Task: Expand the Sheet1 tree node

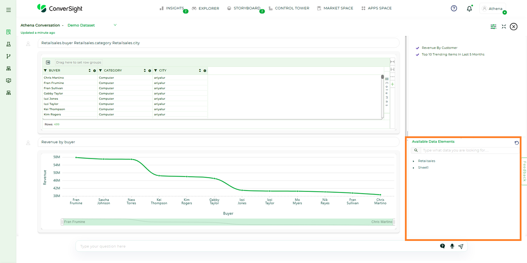Action: point(414,168)
